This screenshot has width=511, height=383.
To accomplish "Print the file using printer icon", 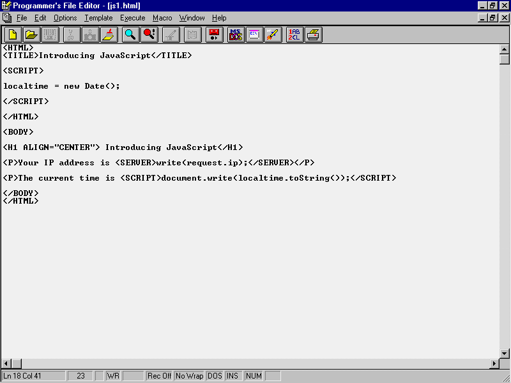I will coord(314,34).
